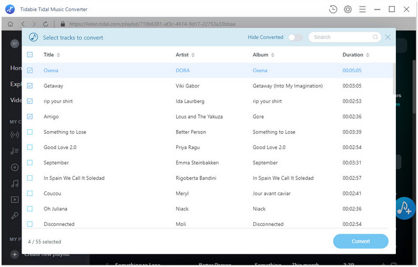Open settings via the gear icon
Image resolution: width=418 pixels, height=267 pixels.
click(x=348, y=10)
